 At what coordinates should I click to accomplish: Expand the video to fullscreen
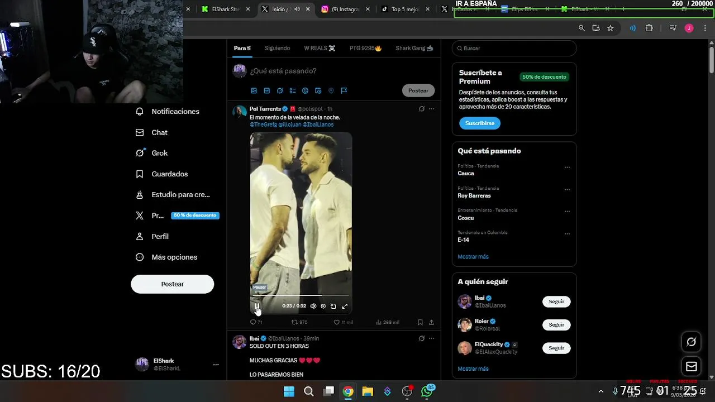[x=345, y=306]
